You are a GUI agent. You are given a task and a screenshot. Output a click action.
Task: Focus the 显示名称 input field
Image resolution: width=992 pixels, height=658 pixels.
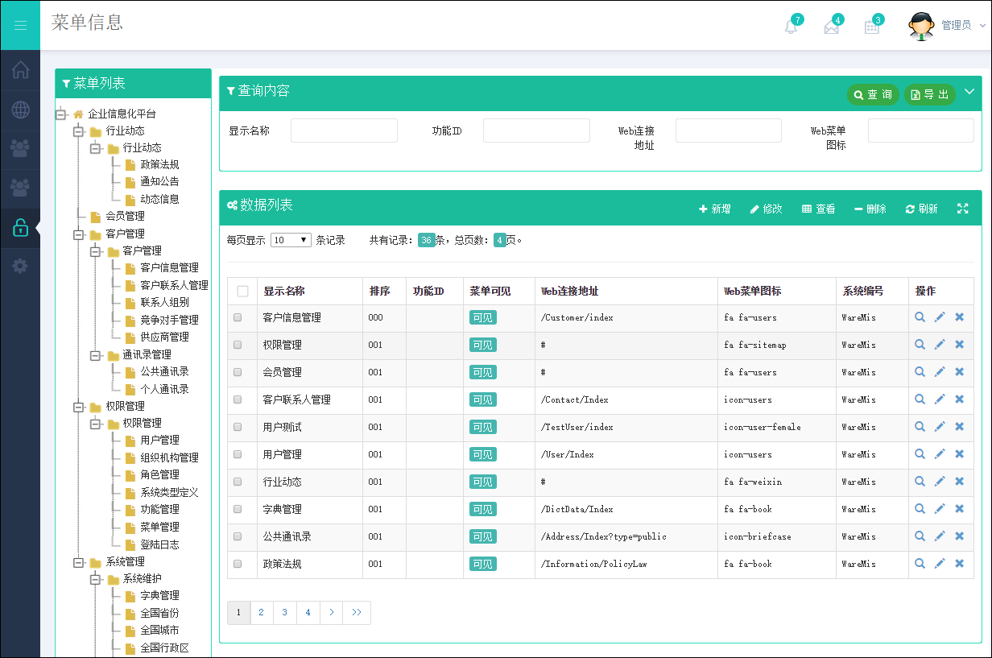(x=344, y=130)
